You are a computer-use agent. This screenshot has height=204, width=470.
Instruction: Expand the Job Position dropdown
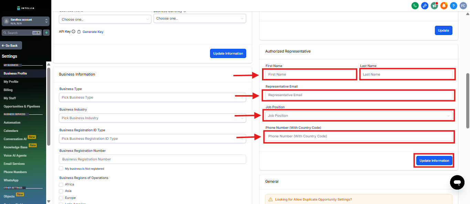[x=358, y=116]
